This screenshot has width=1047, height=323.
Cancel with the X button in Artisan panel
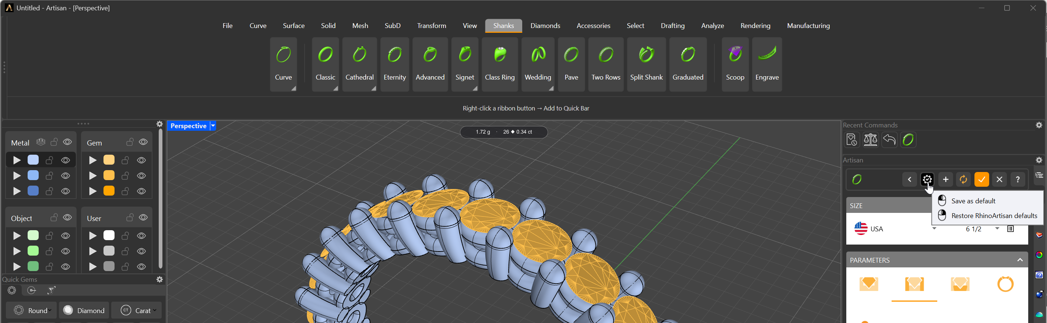click(999, 179)
